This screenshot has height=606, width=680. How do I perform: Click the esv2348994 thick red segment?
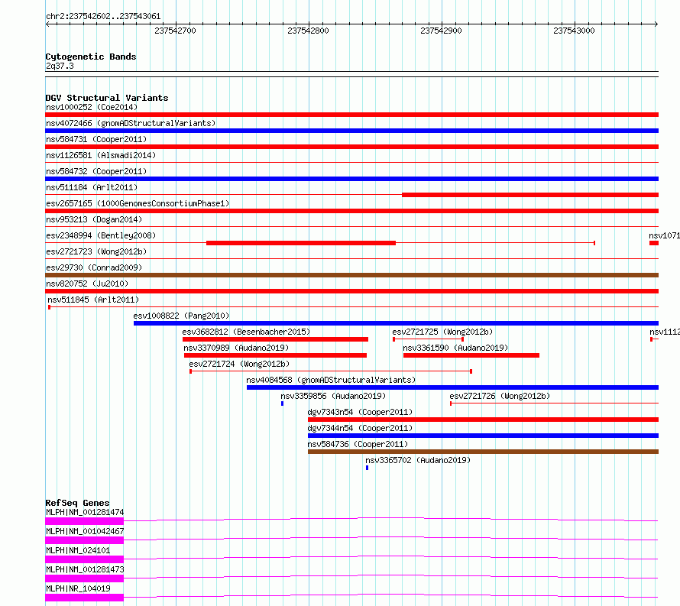click(301, 243)
